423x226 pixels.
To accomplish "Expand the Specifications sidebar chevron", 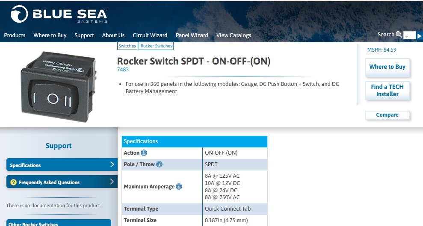I will 112,164.
